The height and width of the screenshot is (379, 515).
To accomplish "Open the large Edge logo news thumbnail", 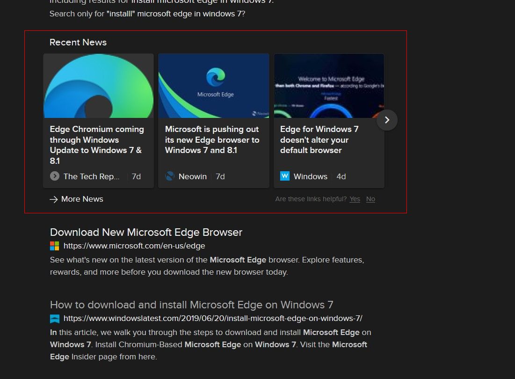I will 99,86.
